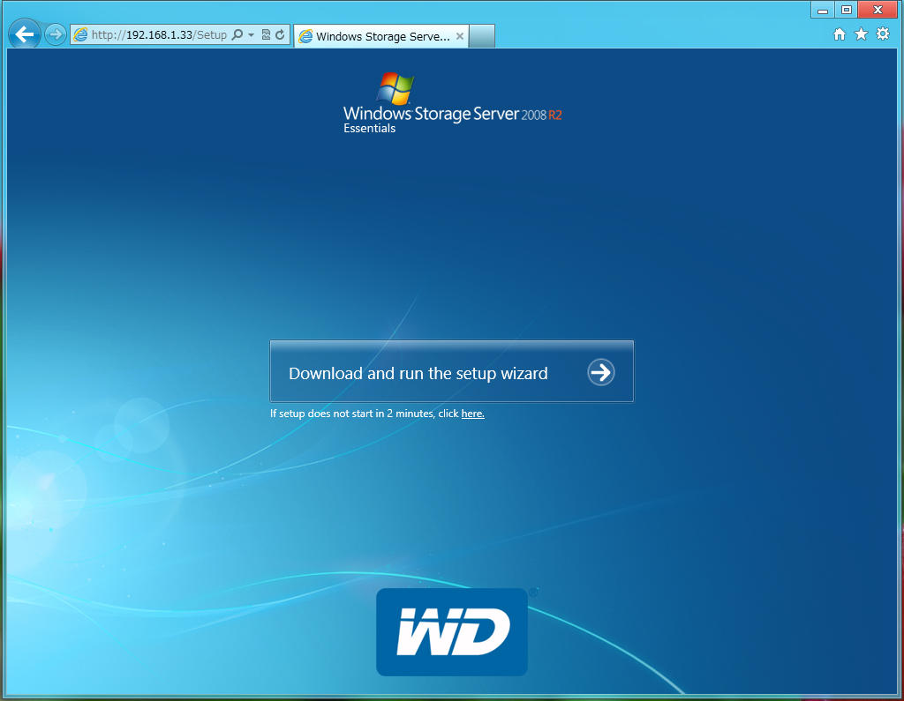Screen dimensions: 904x701
Task: Click the Windows Storage Server 2008 R2 title
Action: [x=453, y=114]
